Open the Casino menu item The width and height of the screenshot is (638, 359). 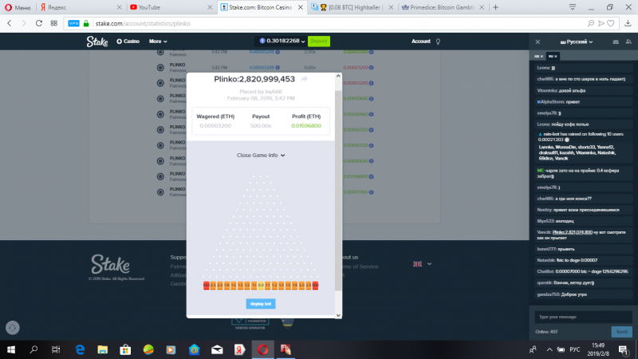tap(128, 41)
